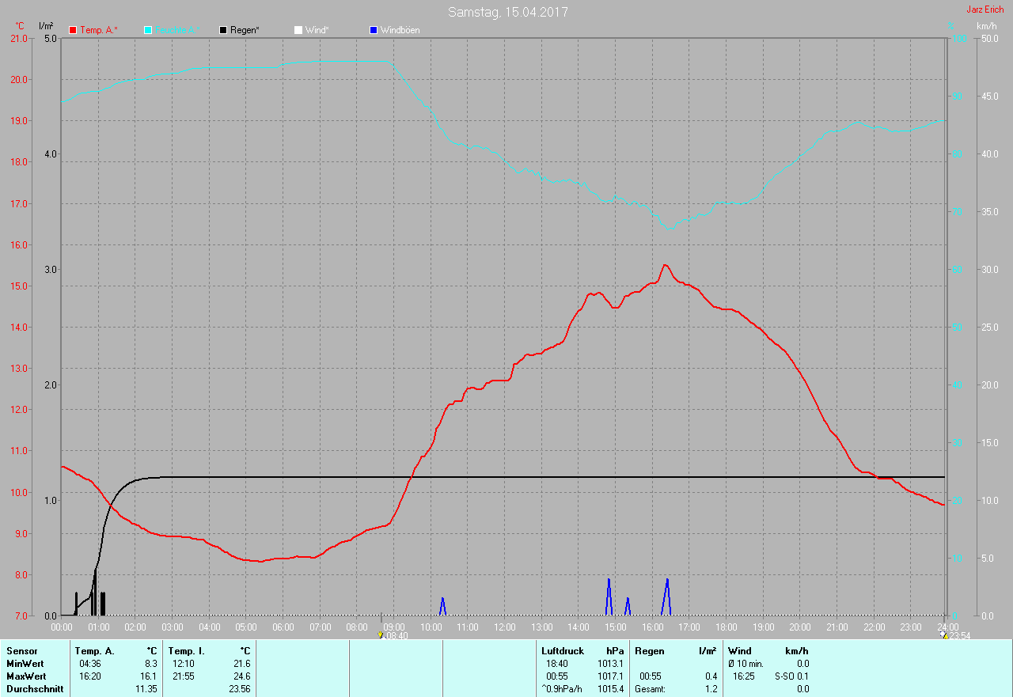Click the black Regen legend square
Screen dimensions: 1013x697
pos(224,30)
